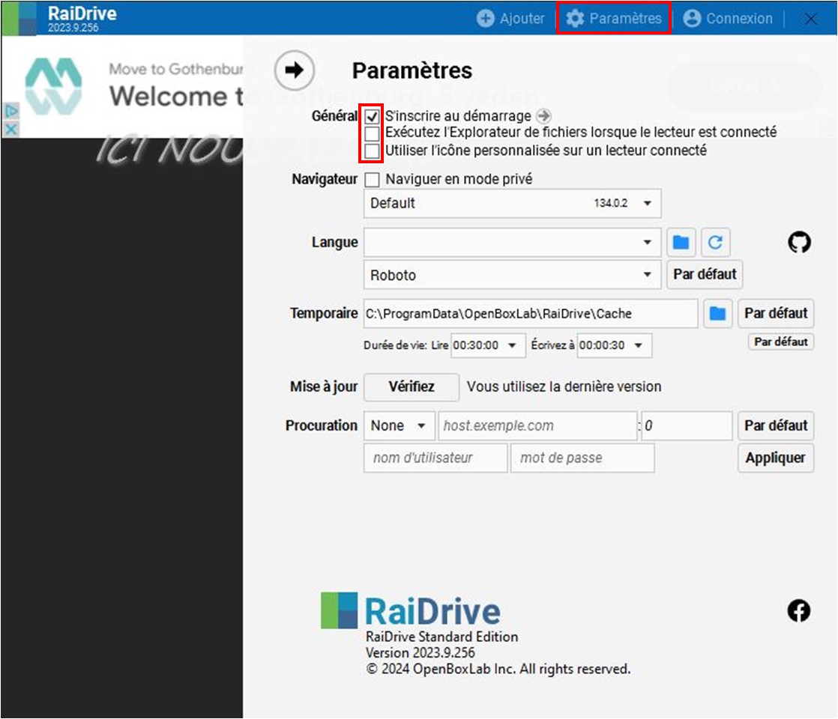Expand the Default browser dropdown
Viewport: 838px width, 719px height.
[512, 203]
